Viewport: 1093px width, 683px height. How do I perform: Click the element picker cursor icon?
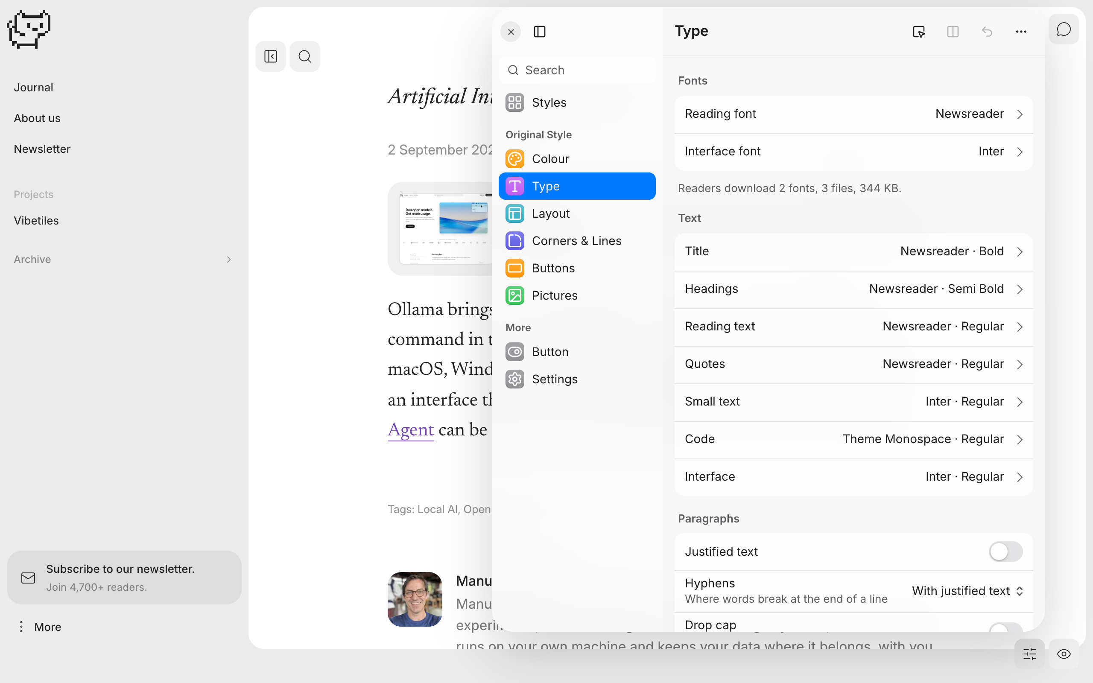point(919,32)
